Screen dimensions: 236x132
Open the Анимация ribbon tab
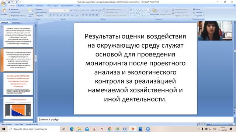pyautogui.click(x=39, y=6)
